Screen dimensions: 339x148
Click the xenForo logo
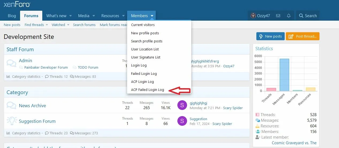17,4
